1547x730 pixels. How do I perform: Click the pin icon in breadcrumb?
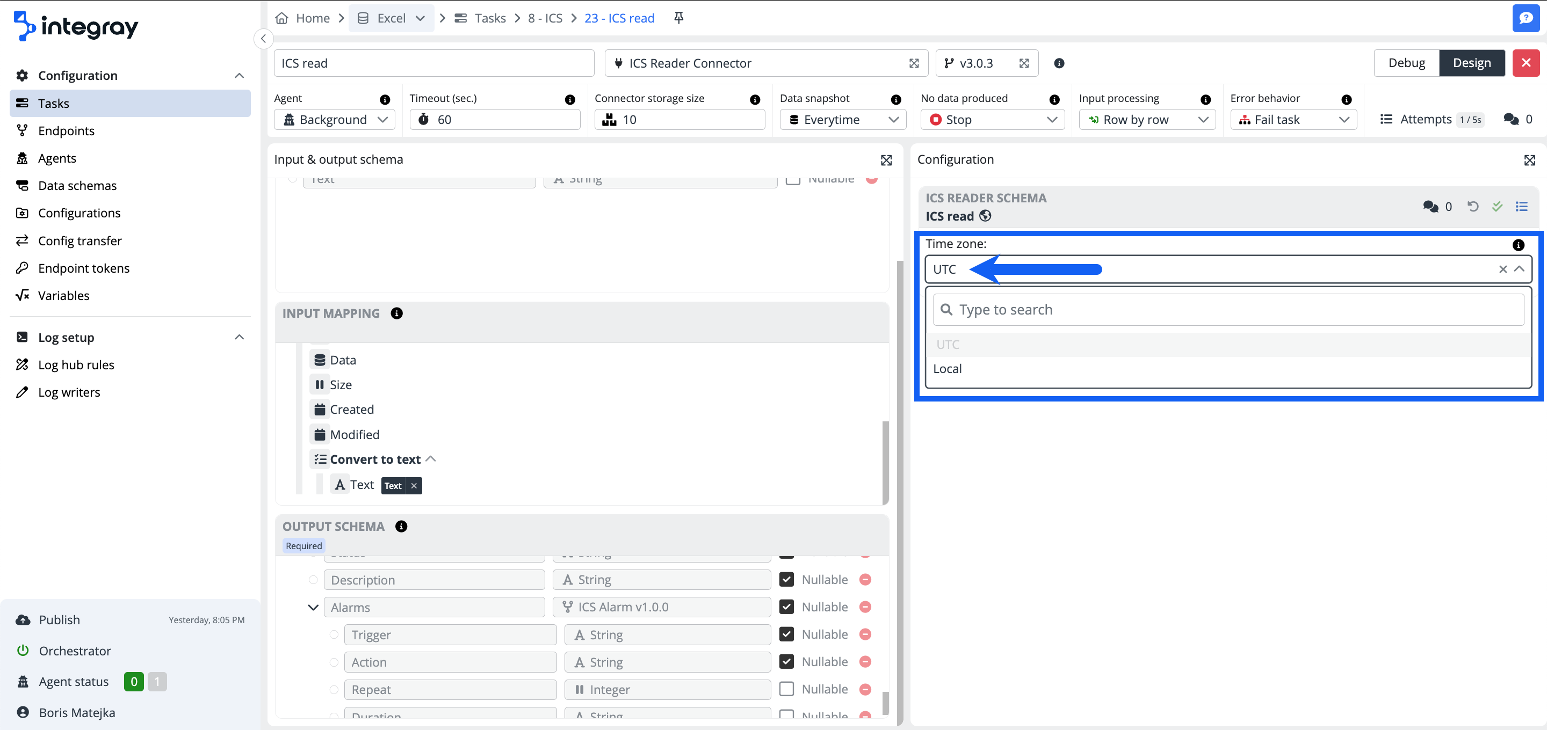678,18
